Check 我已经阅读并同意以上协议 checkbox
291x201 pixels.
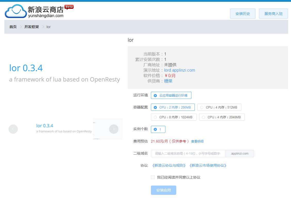pos(153,177)
